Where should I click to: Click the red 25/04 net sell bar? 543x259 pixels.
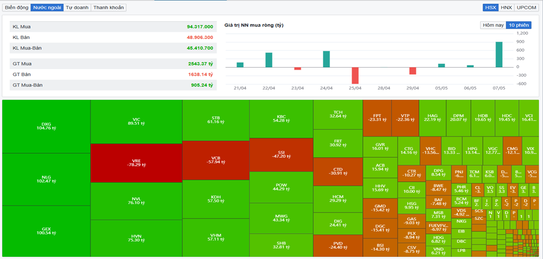coord(355,75)
